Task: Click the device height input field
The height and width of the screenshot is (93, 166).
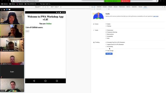Action: 47,7
